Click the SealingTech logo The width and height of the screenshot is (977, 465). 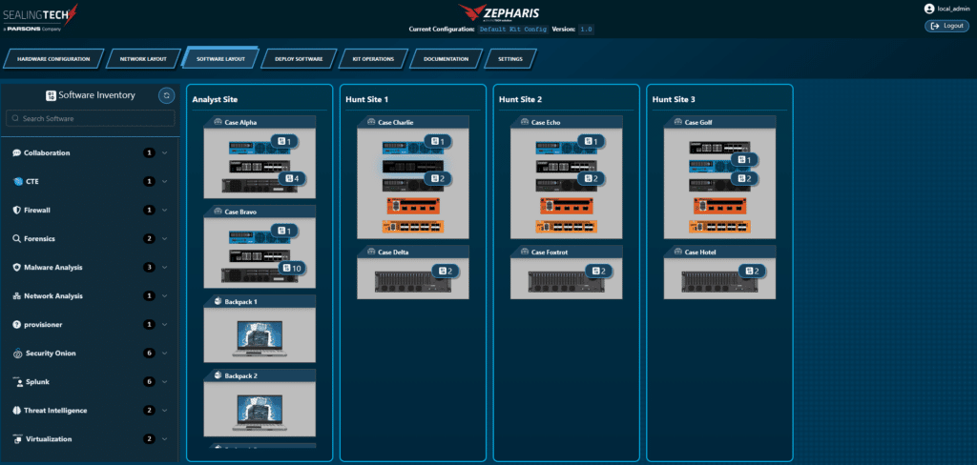[40, 16]
